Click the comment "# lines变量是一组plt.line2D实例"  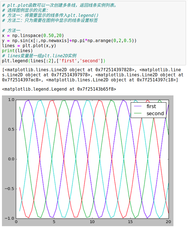click(39, 56)
